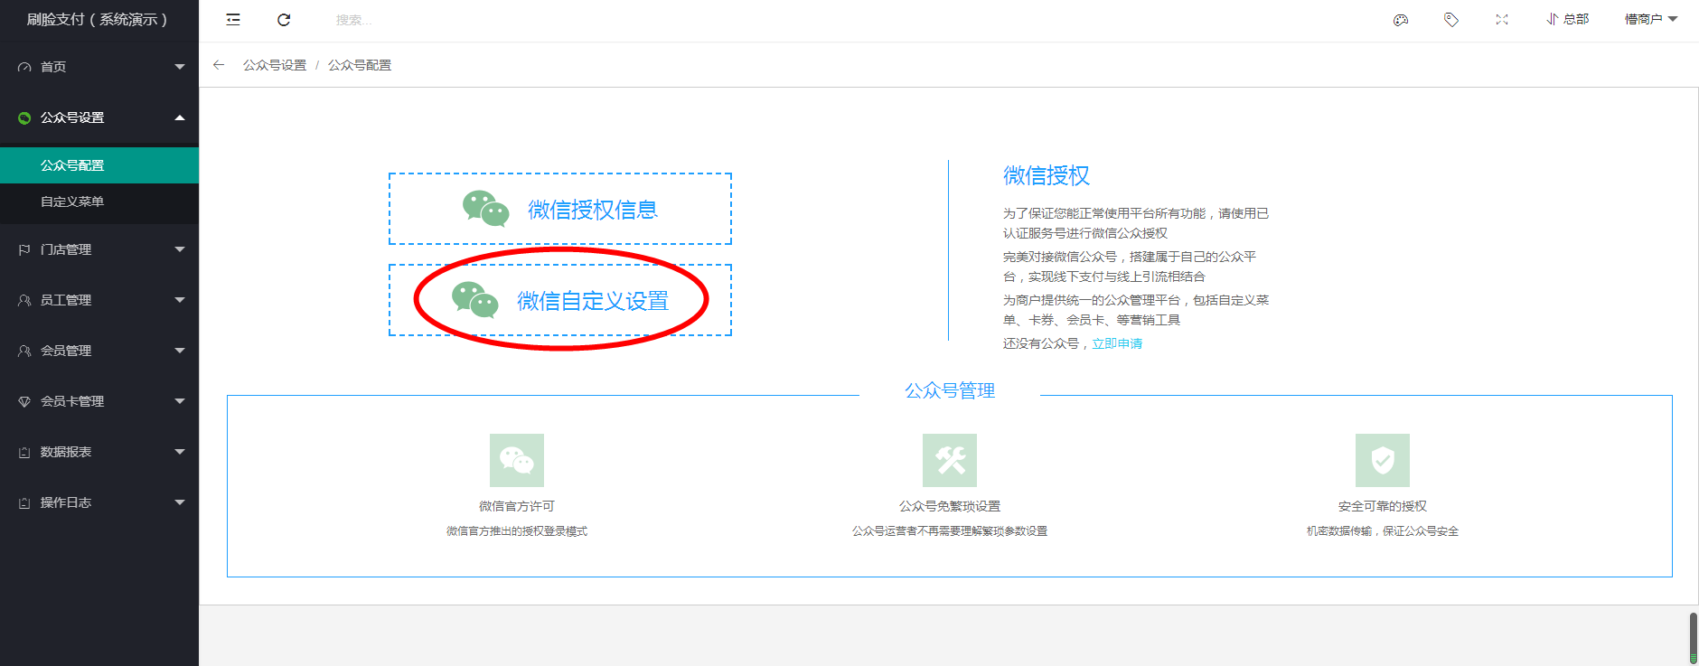Click the 安全可靠的授权 shield tile icon
The width and height of the screenshot is (1699, 666).
coord(1383,460)
